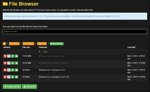Create a New directory

tap(56, 43)
